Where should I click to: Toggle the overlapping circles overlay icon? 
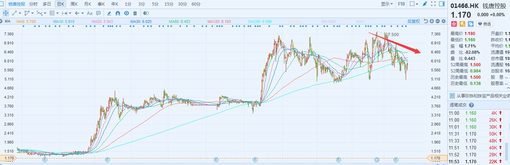point(146,13)
